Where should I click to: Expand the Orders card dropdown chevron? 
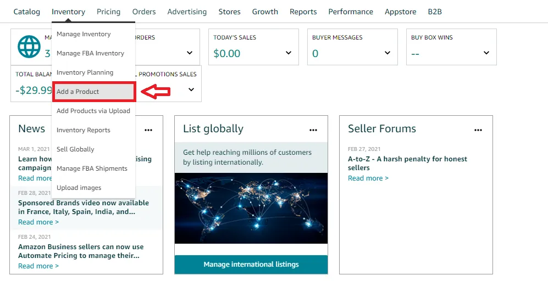pos(190,53)
